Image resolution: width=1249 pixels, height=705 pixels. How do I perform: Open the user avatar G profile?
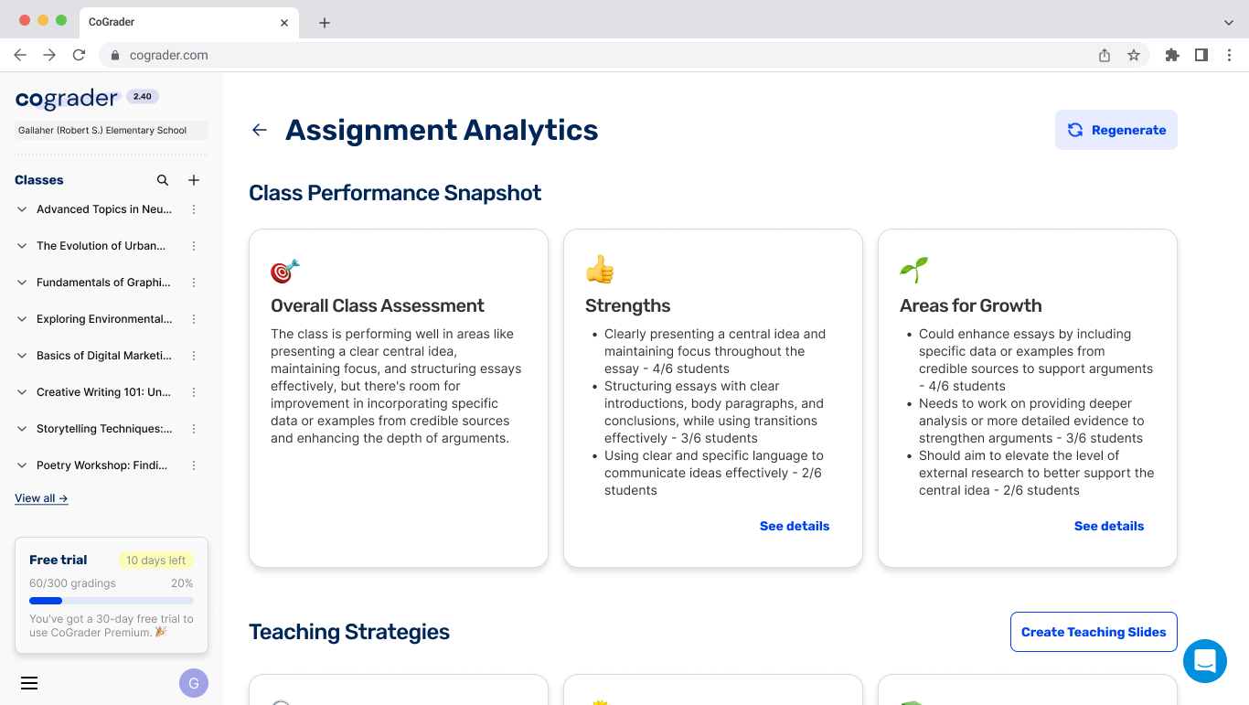[194, 683]
